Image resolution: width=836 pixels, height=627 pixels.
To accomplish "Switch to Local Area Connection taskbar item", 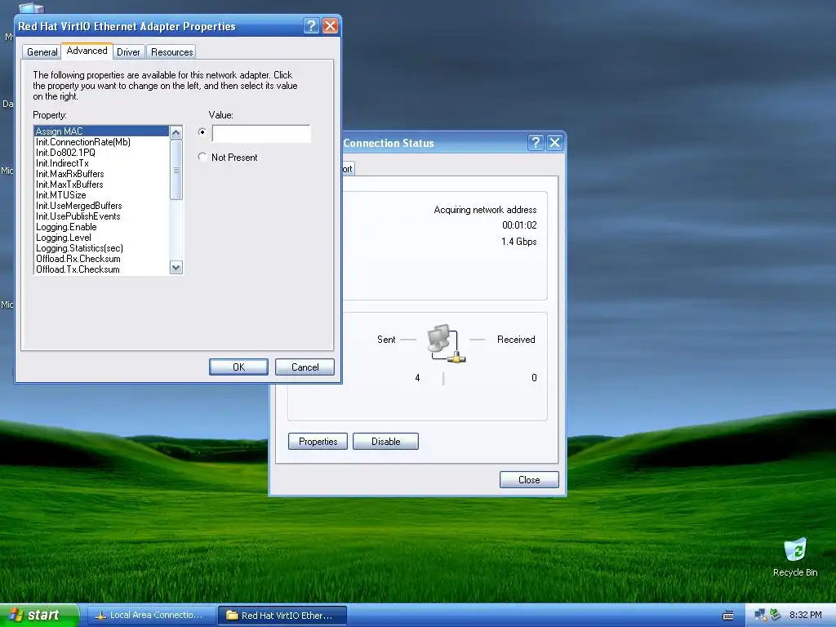I will [151, 616].
